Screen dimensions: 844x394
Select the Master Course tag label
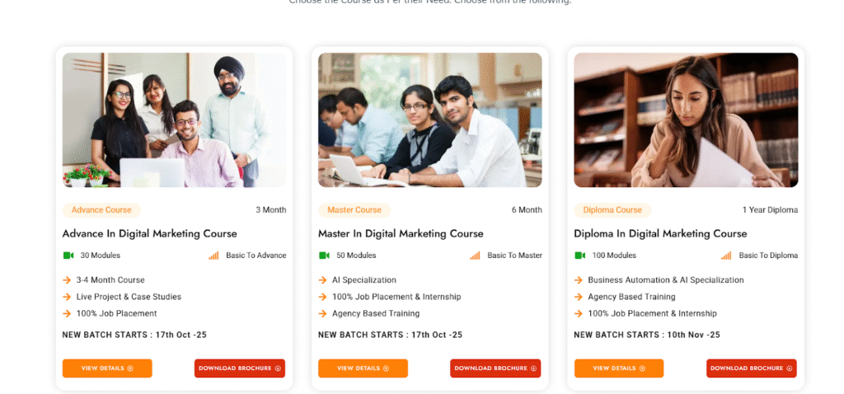coord(354,210)
